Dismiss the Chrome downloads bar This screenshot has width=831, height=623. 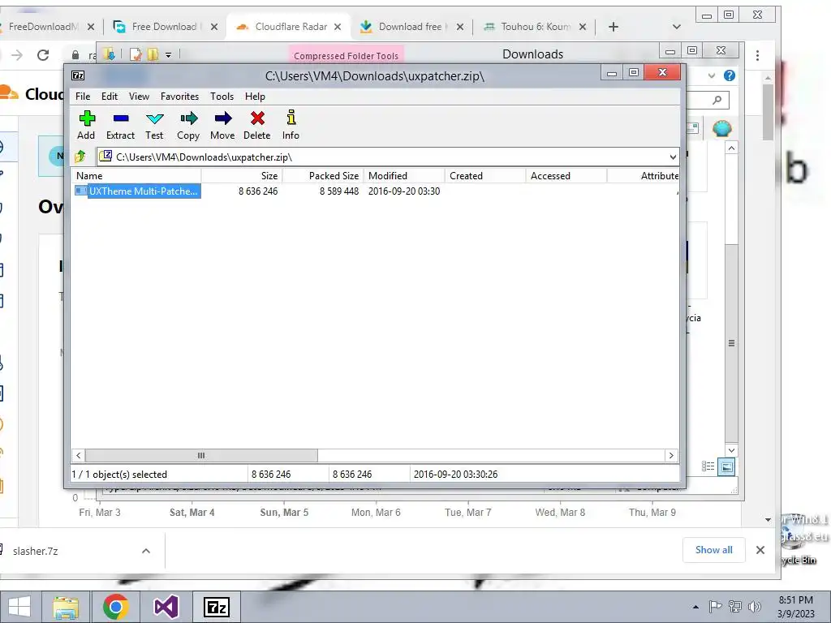point(760,550)
